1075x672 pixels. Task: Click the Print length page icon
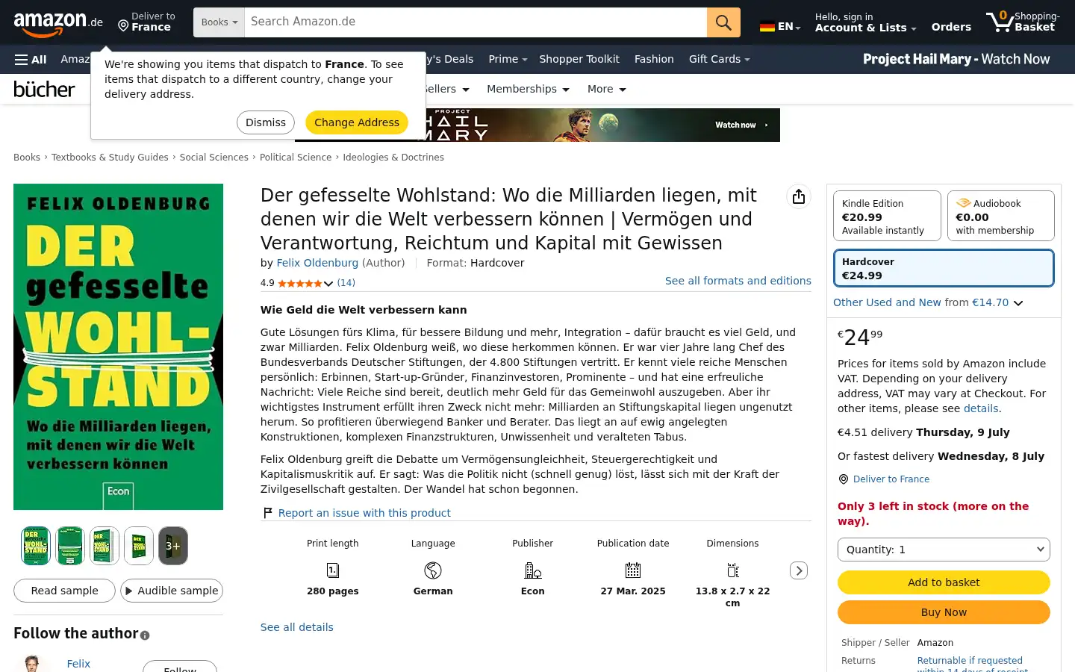(333, 570)
